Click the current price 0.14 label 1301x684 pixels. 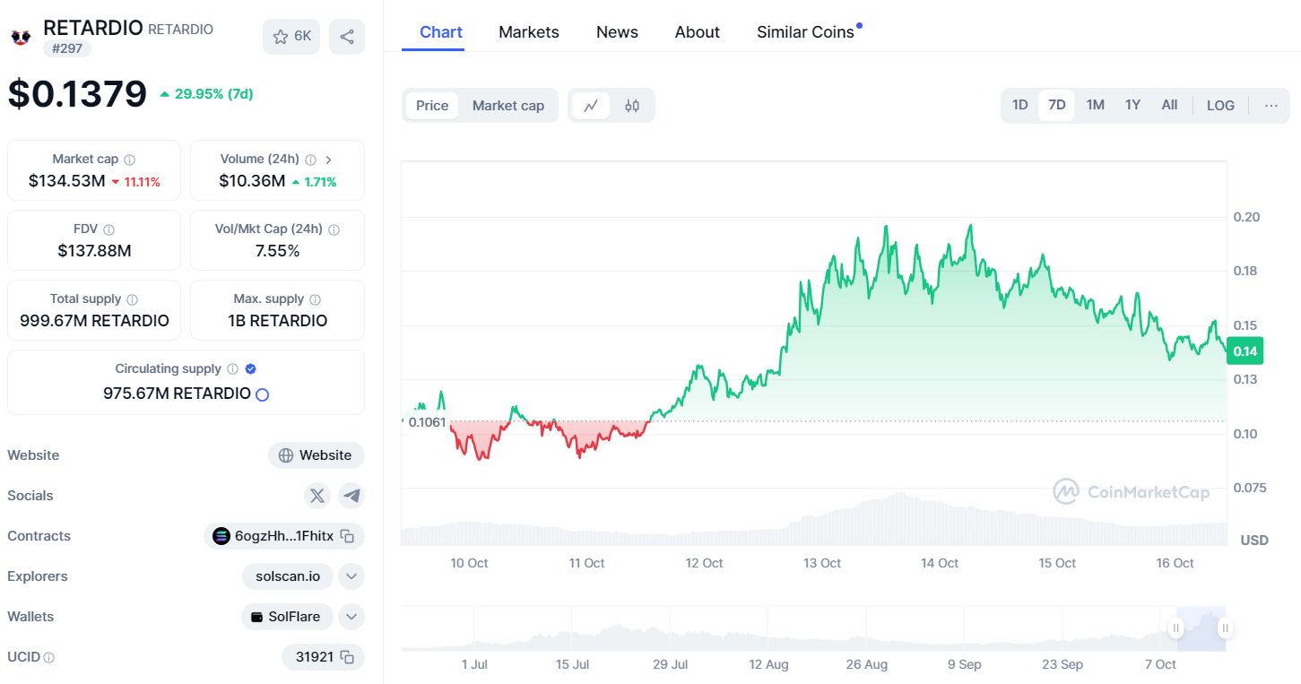1245,351
